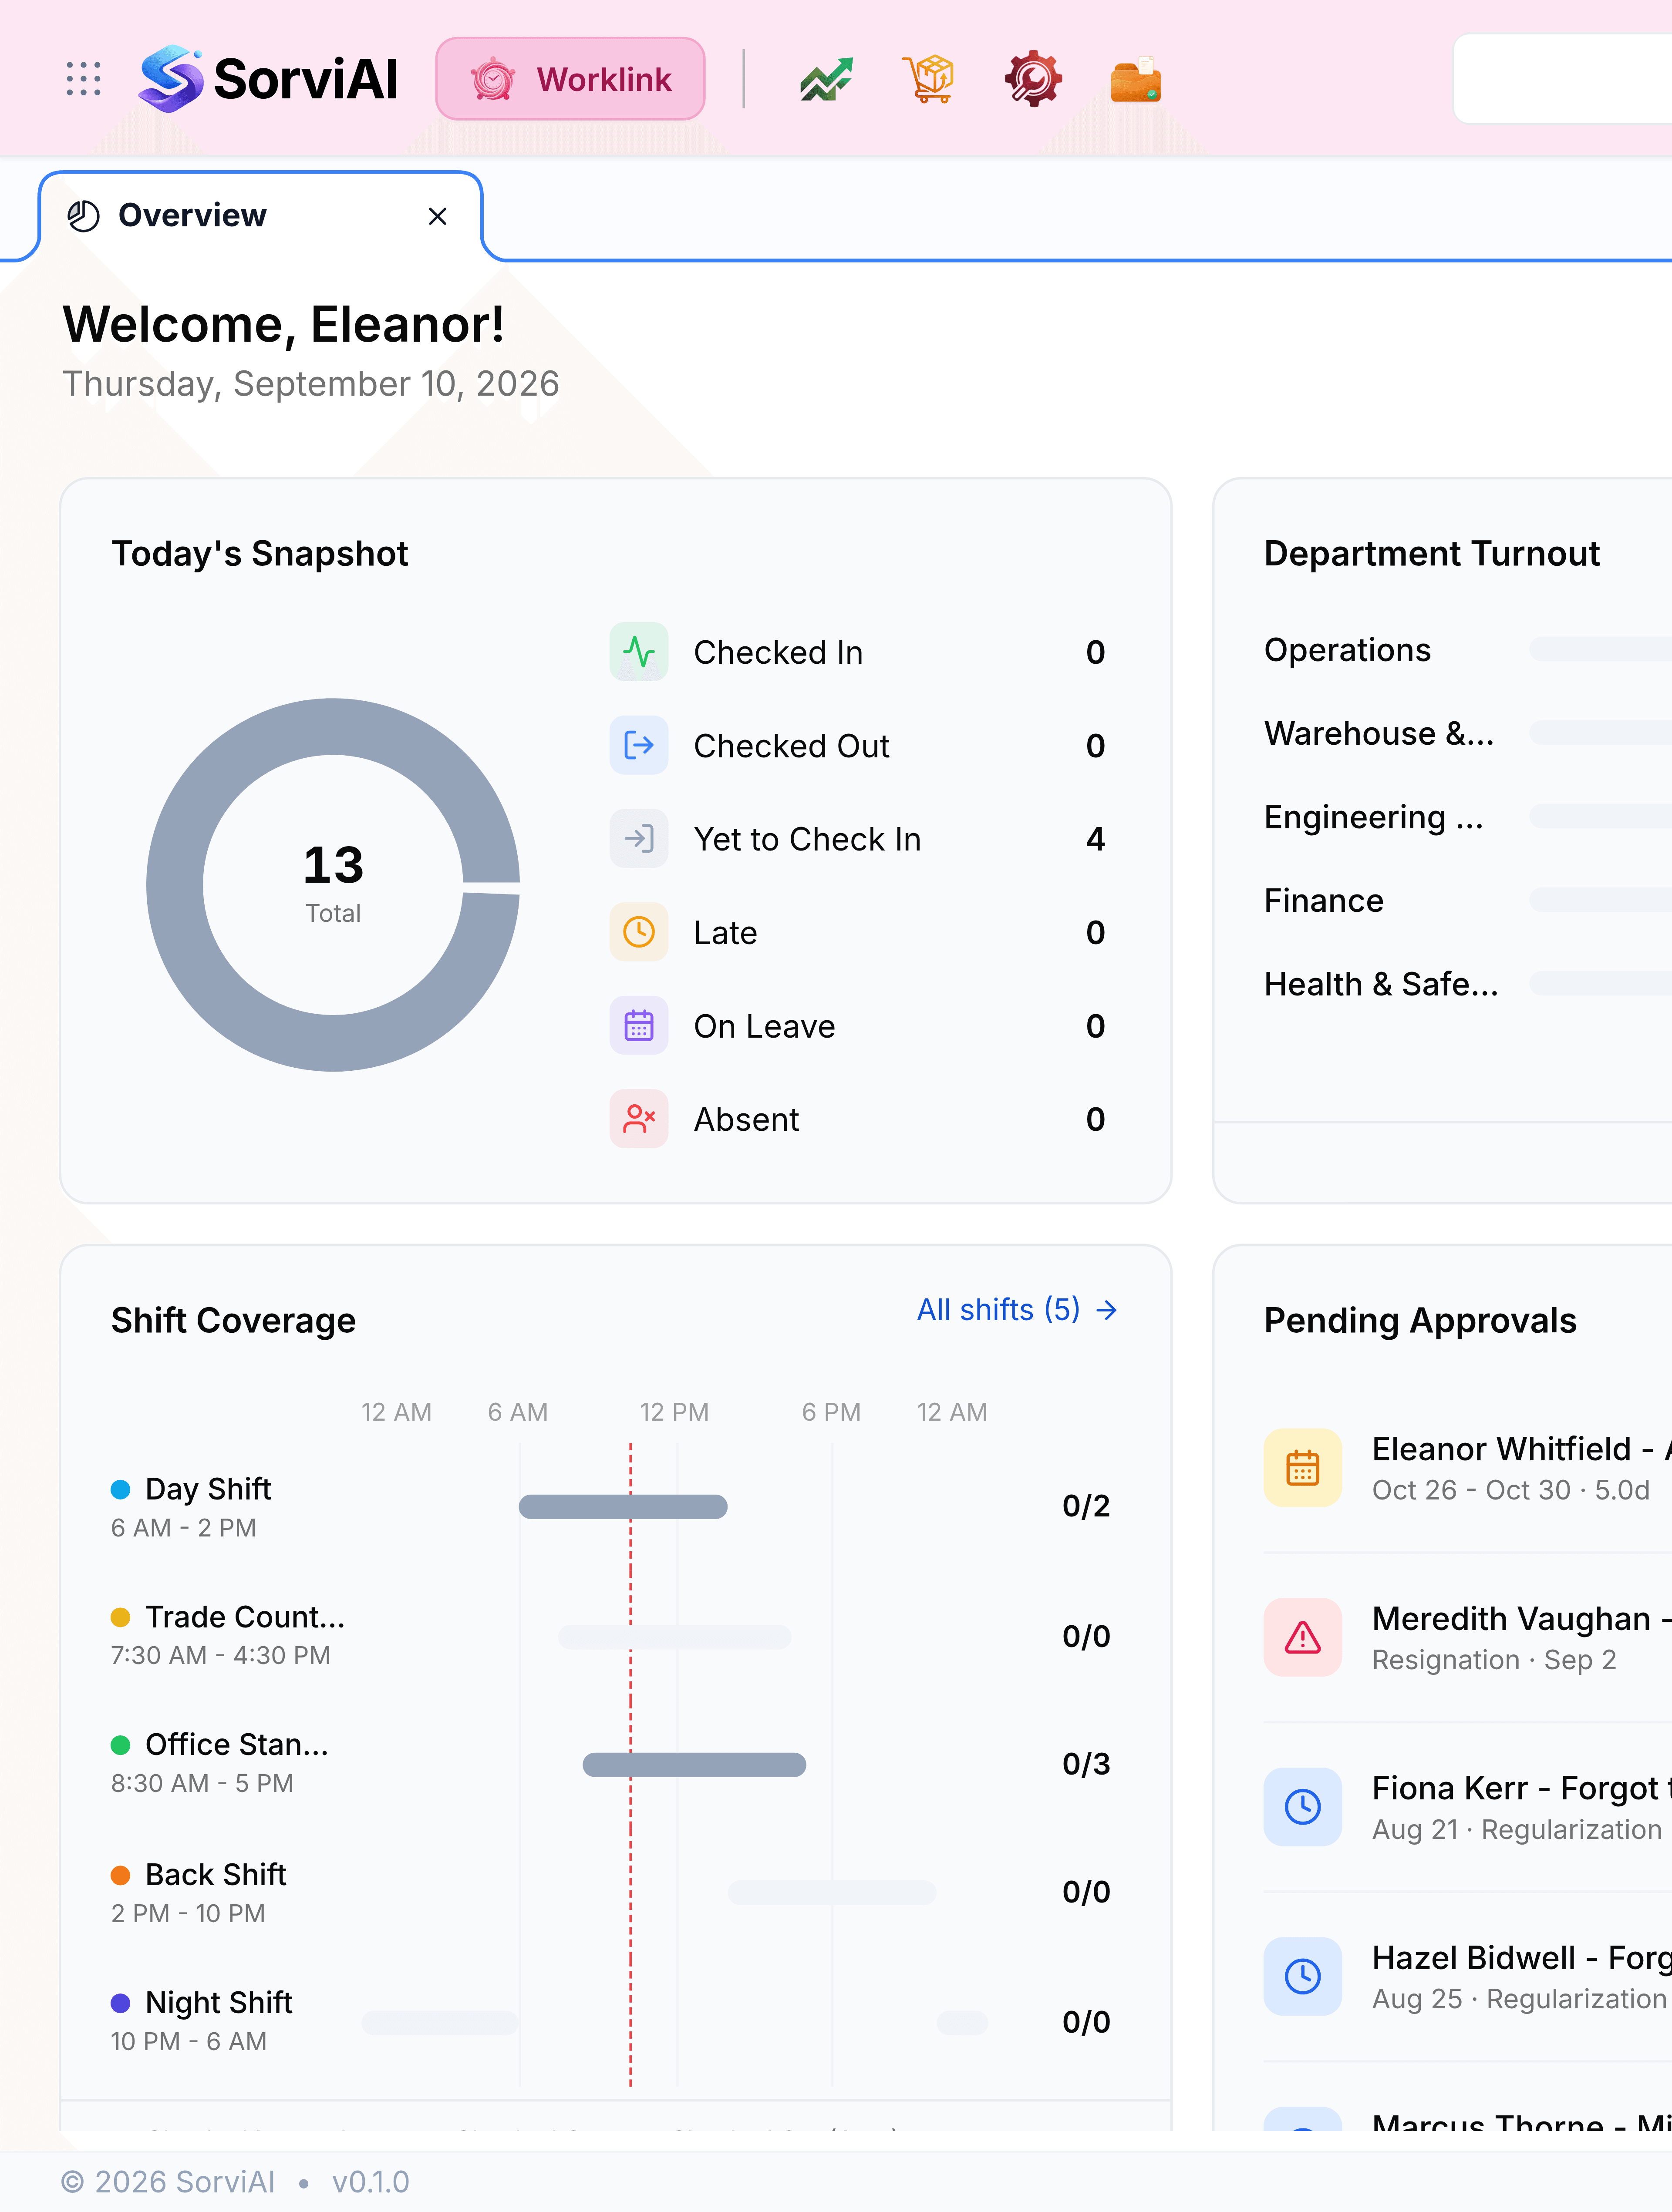Click the Health & Safe... department row

[x=1468, y=984]
